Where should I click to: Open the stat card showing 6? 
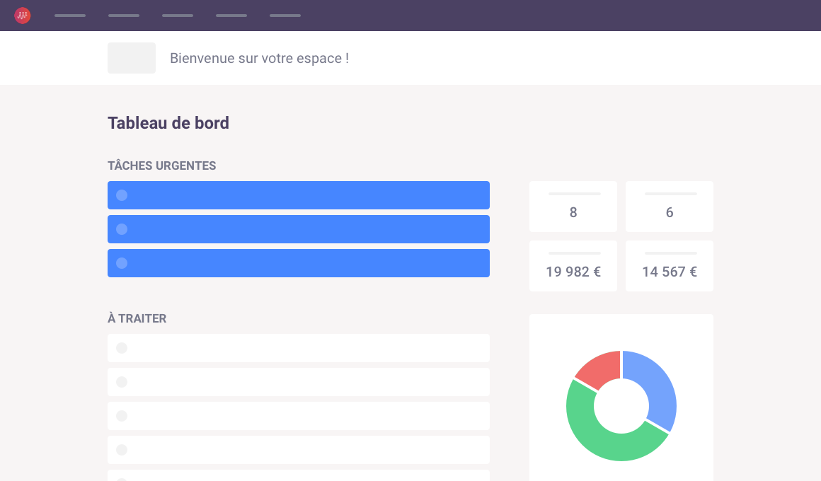click(670, 207)
